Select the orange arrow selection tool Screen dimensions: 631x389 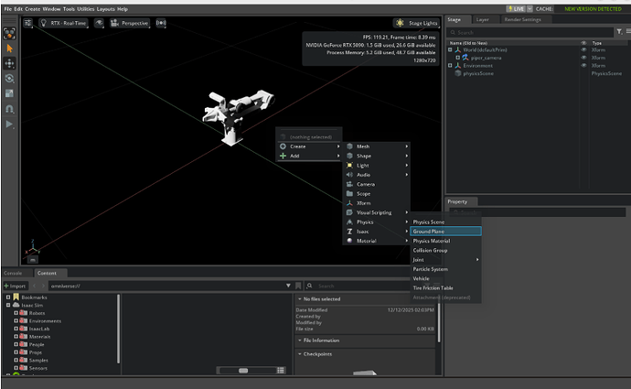point(9,47)
